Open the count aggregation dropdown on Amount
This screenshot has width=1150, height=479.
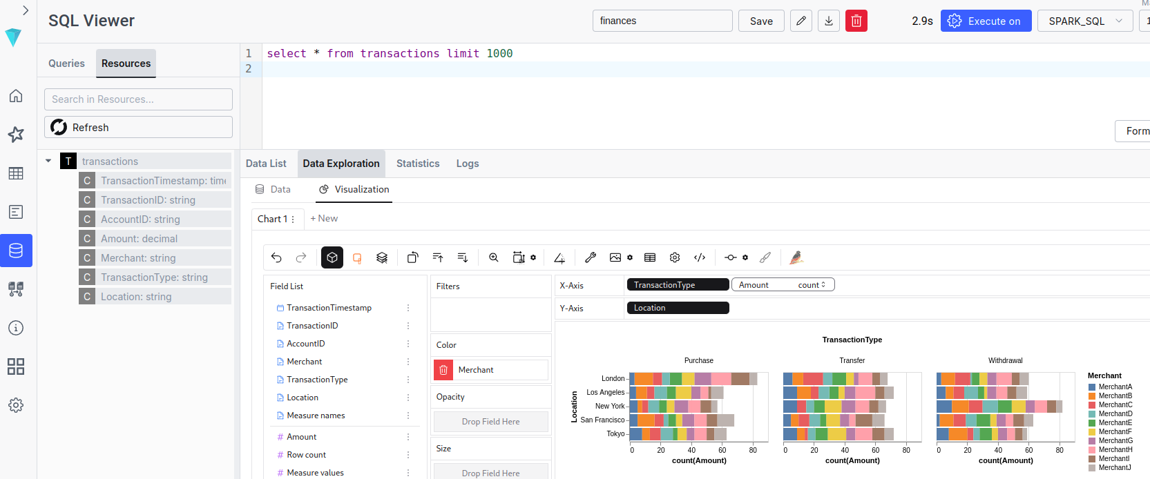coord(812,285)
